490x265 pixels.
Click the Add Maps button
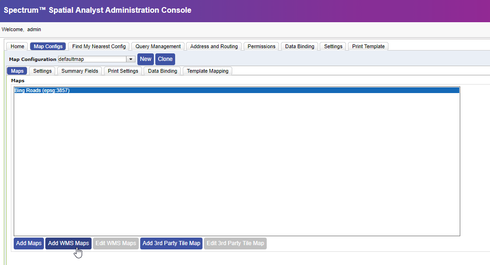point(29,243)
